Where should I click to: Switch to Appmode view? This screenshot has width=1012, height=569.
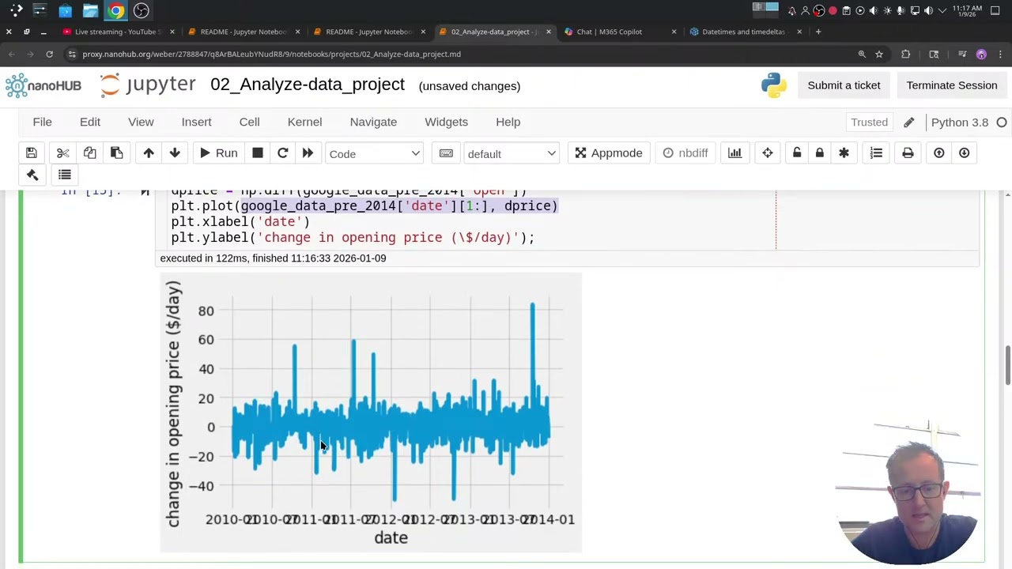(608, 153)
